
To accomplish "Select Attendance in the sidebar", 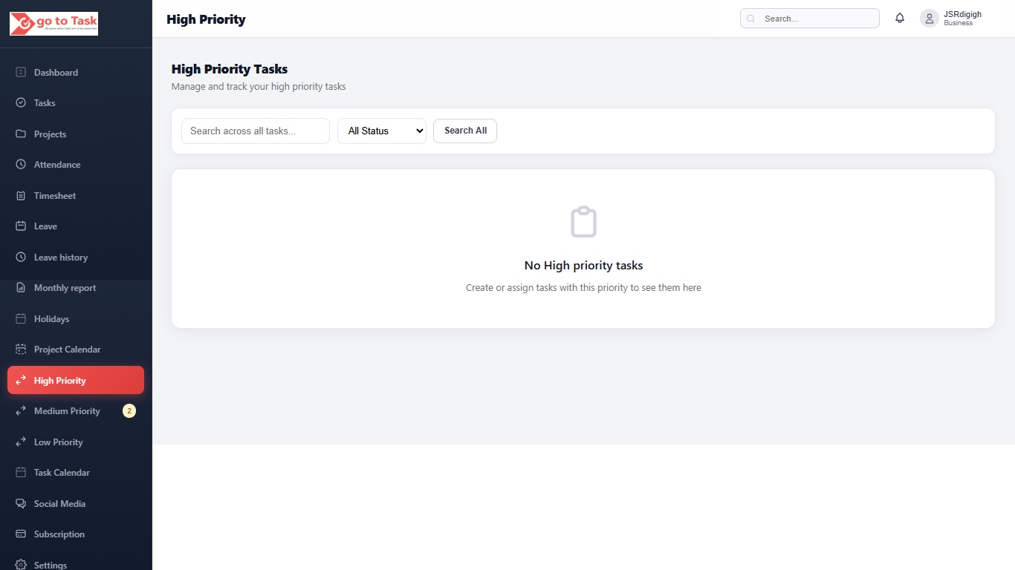I will click(x=76, y=164).
